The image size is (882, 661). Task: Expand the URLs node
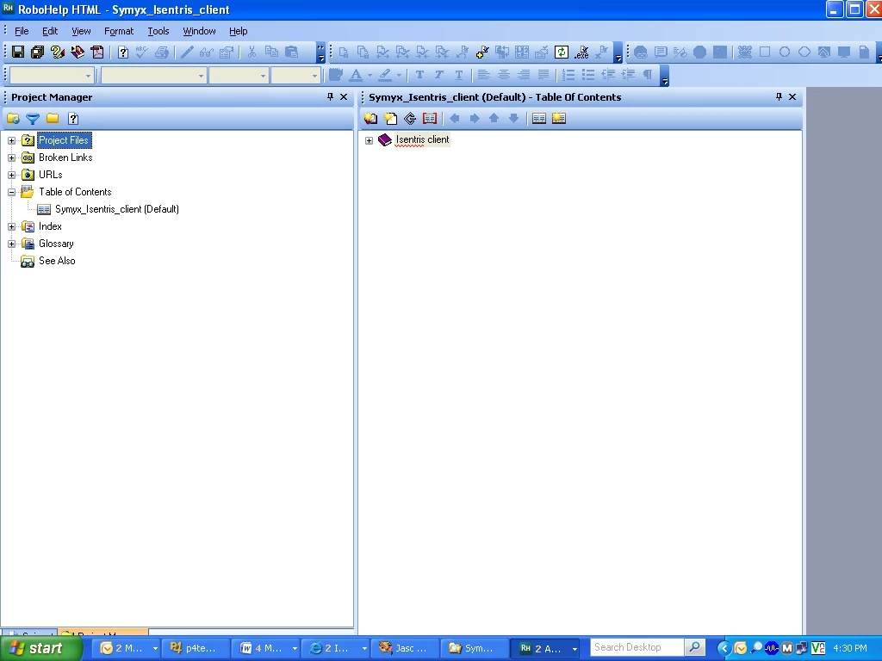point(11,176)
